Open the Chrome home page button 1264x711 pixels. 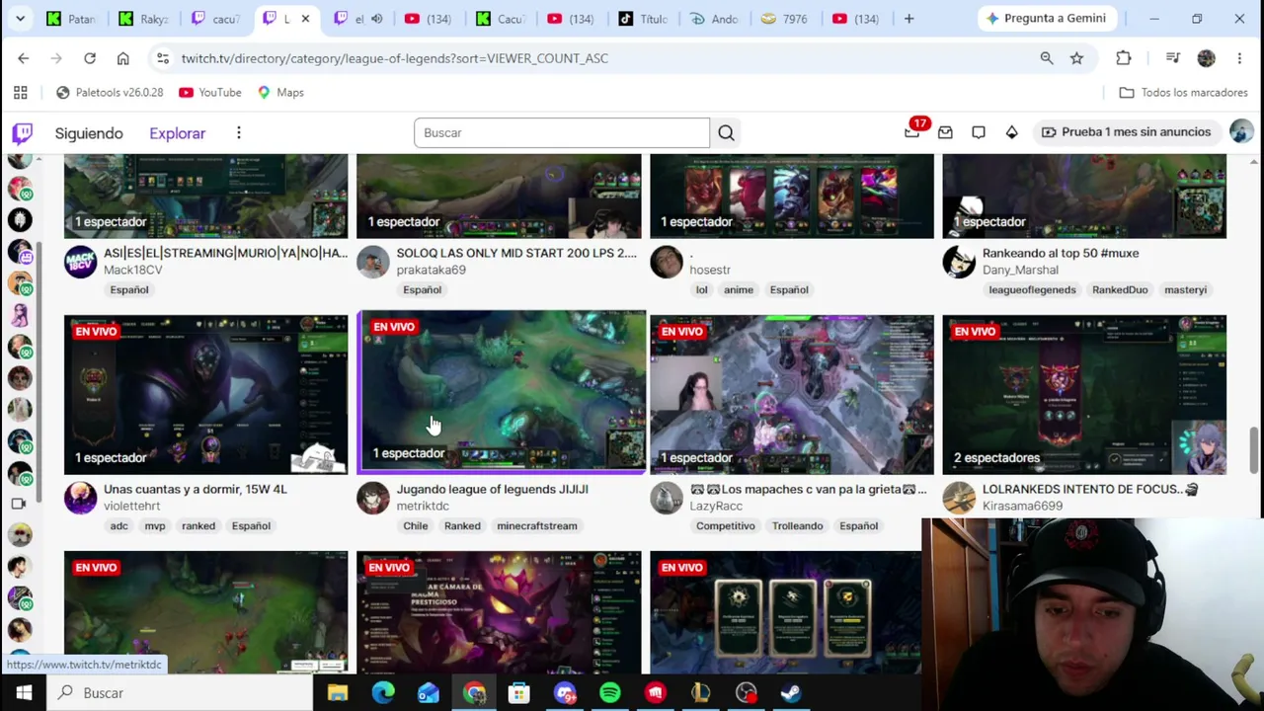click(x=123, y=58)
